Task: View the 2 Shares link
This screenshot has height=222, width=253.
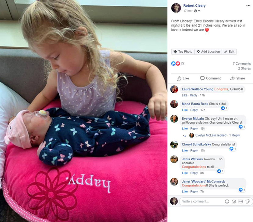Action: 244,68
